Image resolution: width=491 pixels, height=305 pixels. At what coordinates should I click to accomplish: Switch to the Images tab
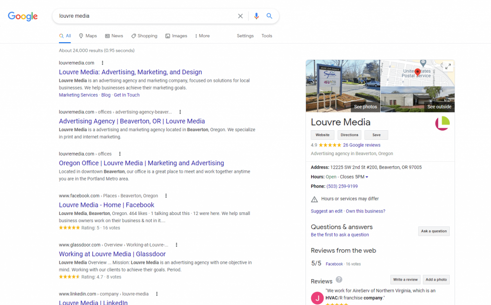[176, 36]
